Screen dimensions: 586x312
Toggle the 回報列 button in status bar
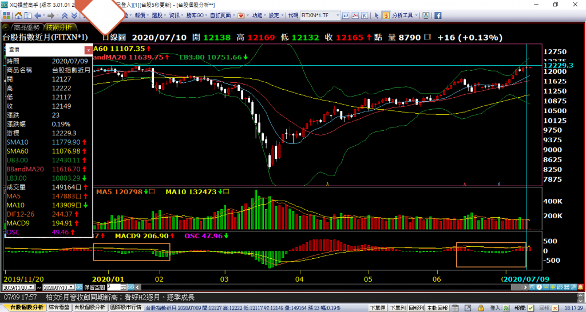tap(417, 307)
